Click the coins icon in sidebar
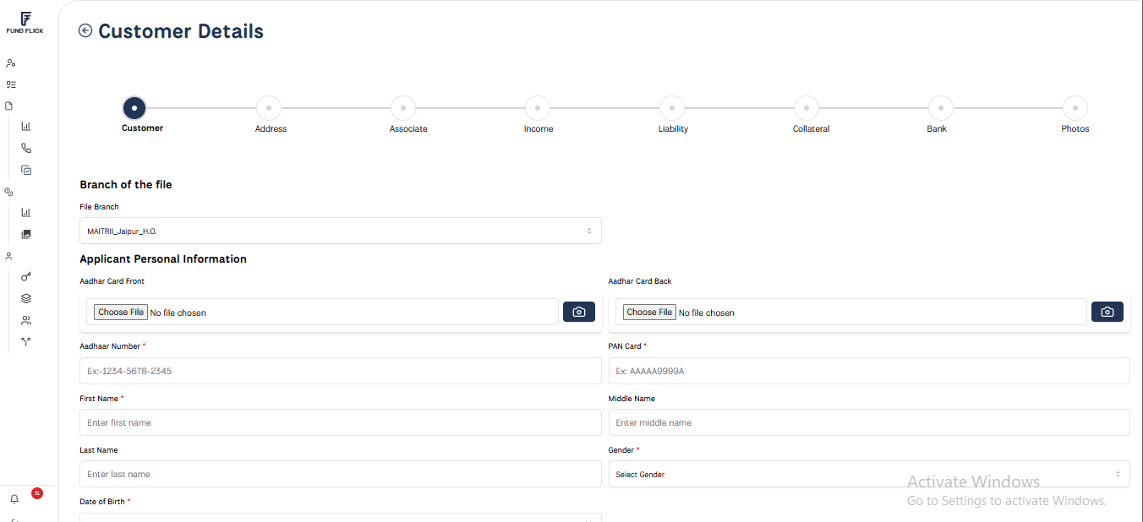The width and height of the screenshot is (1143, 522). click(x=9, y=192)
